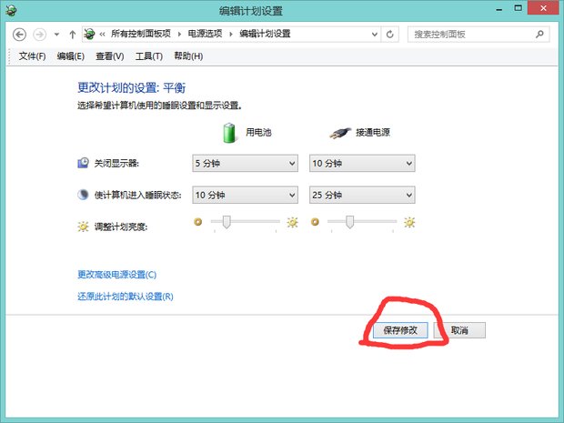Expand the address bar history dropdown
This screenshot has width=564, height=423.
(x=375, y=35)
